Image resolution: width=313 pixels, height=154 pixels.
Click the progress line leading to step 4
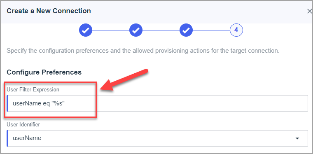pos(211,30)
